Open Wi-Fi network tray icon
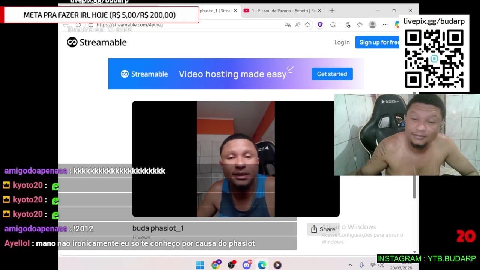The image size is (480, 270). pyautogui.click(x=372, y=265)
